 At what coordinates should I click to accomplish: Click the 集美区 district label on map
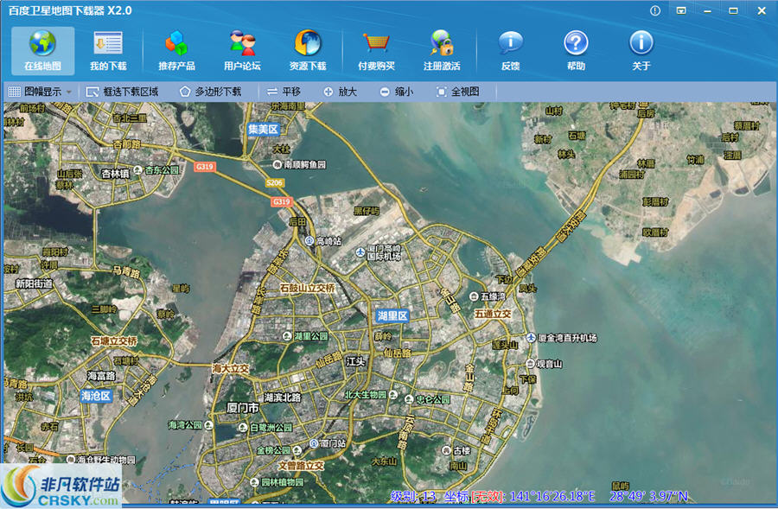pos(263,130)
